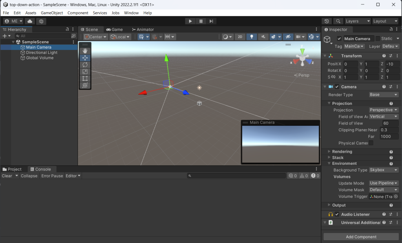Click the Directional Light sun gizmo
The width and height of the screenshot is (402, 243).
[199, 88]
